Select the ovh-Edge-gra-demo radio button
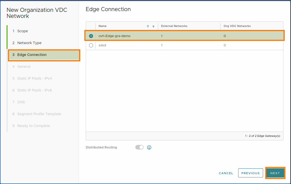Image resolution: width=291 pixels, height=184 pixels. (x=91, y=36)
